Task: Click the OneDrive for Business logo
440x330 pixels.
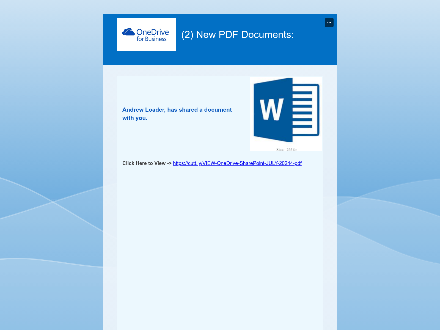Action: [146, 35]
